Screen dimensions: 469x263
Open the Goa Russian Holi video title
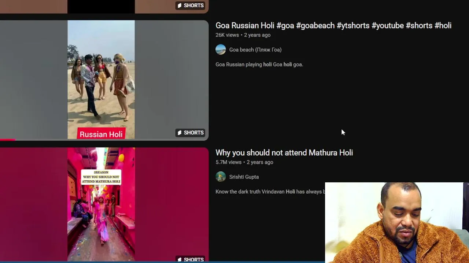pyautogui.click(x=333, y=26)
